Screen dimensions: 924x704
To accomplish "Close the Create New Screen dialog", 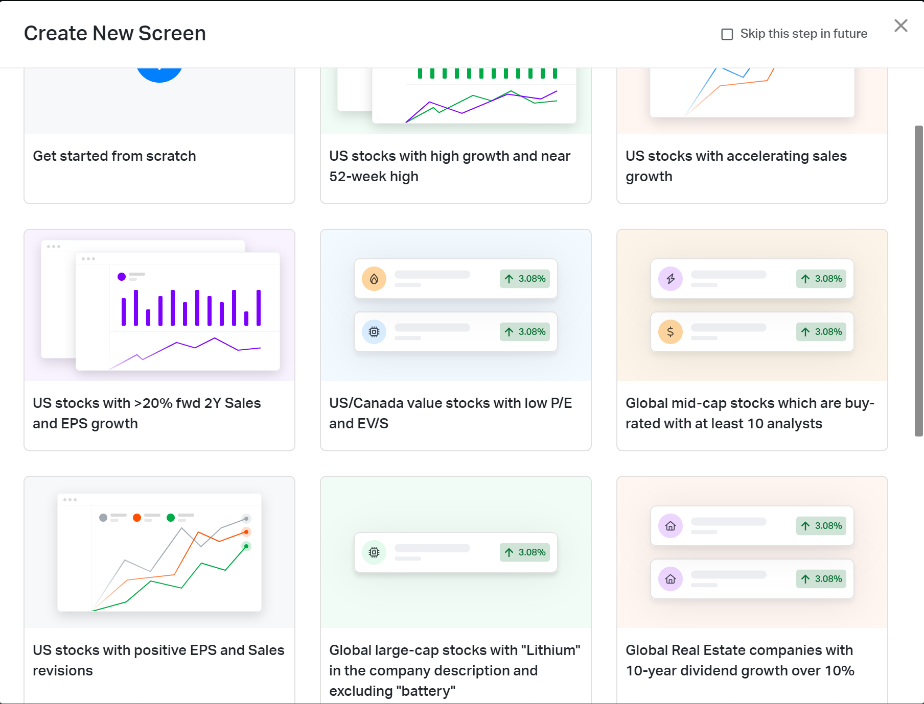I will coord(900,26).
